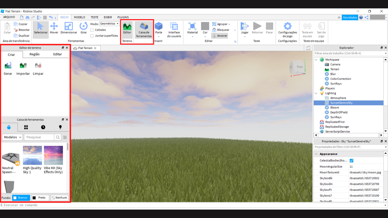Open the Editar tab in terrain editor
This screenshot has width=388, height=218.
pos(58,54)
